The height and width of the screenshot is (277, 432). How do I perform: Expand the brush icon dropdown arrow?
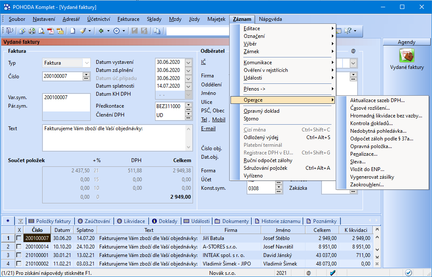pyautogui.click(x=89, y=31)
